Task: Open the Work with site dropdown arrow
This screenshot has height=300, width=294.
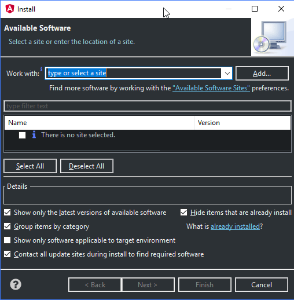Action: [227, 74]
